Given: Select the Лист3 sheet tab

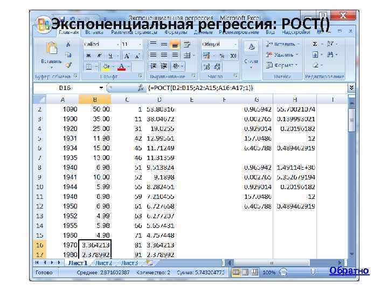Looking at the screenshot, I should click(x=129, y=263).
